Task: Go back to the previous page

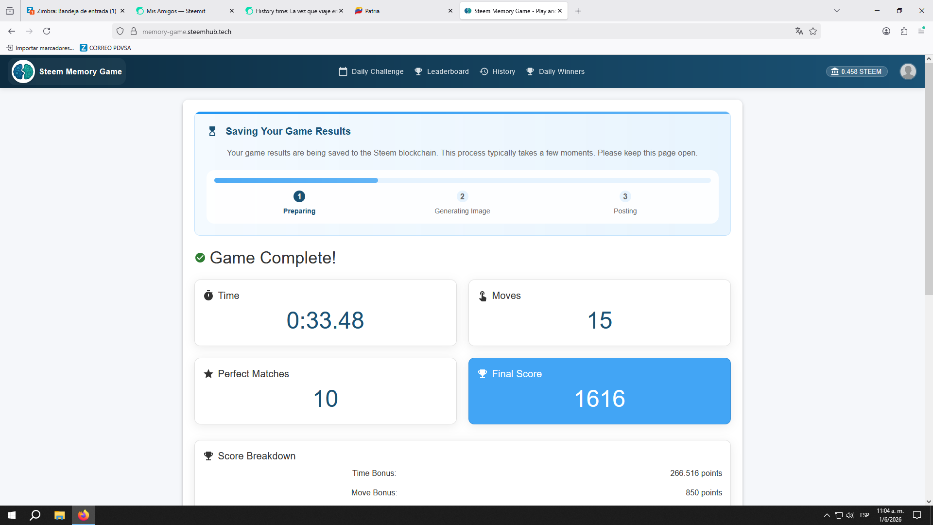Action: click(12, 31)
